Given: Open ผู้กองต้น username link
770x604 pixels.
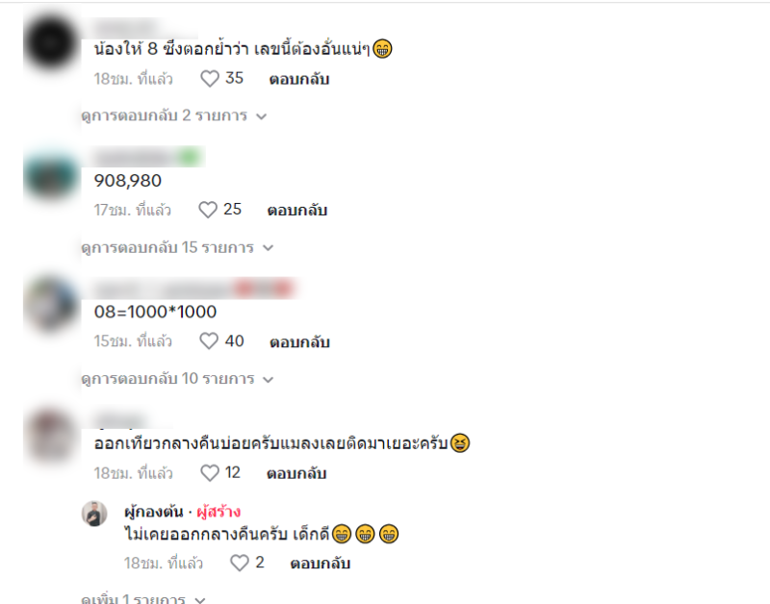Looking at the screenshot, I should click(154, 512).
